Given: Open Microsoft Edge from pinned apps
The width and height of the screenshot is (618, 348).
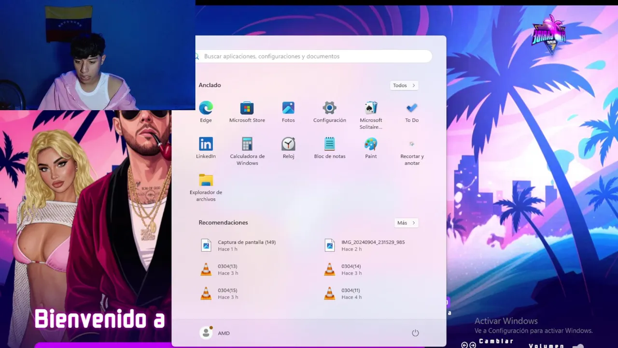Looking at the screenshot, I should click(206, 112).
